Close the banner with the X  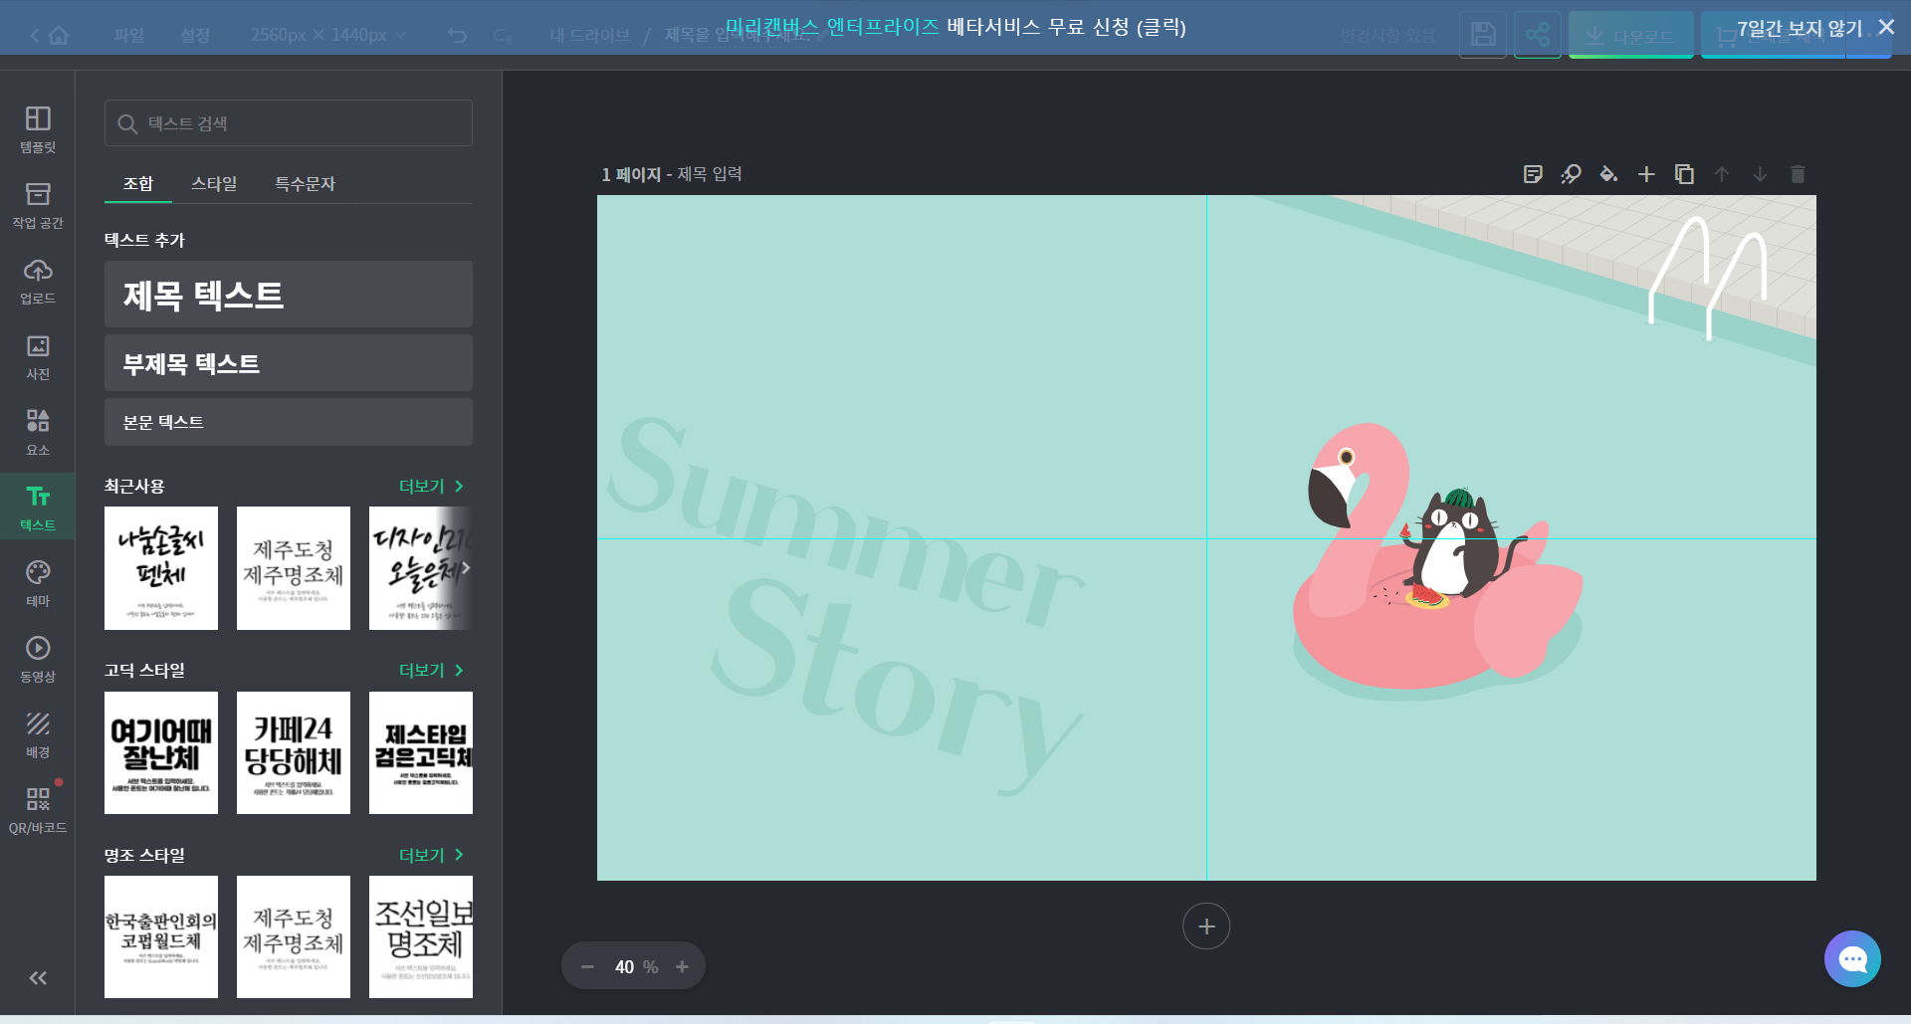click(1886, 27)
